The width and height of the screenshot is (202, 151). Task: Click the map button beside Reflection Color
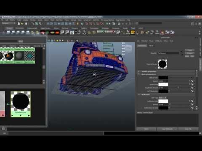tap(192, 101)
